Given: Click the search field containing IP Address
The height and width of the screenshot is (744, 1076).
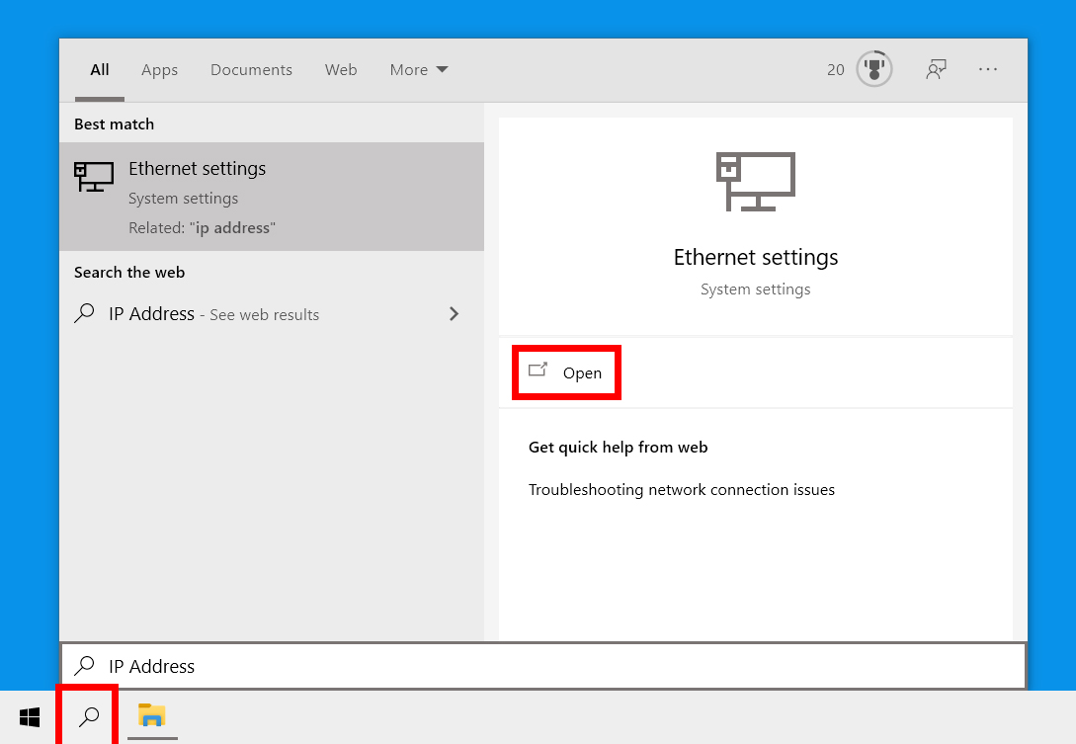Looking at the screenshot, I should coord(553,666).
